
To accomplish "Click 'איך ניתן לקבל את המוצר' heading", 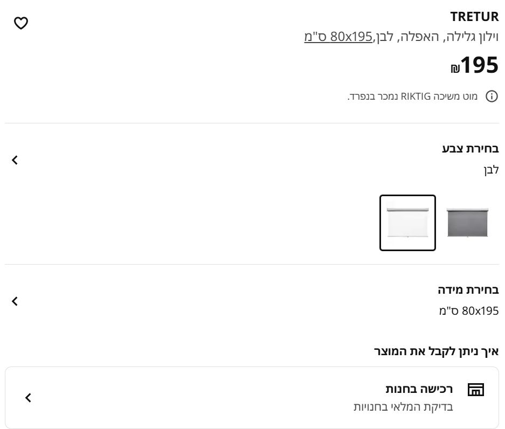I will click(436, 352).
